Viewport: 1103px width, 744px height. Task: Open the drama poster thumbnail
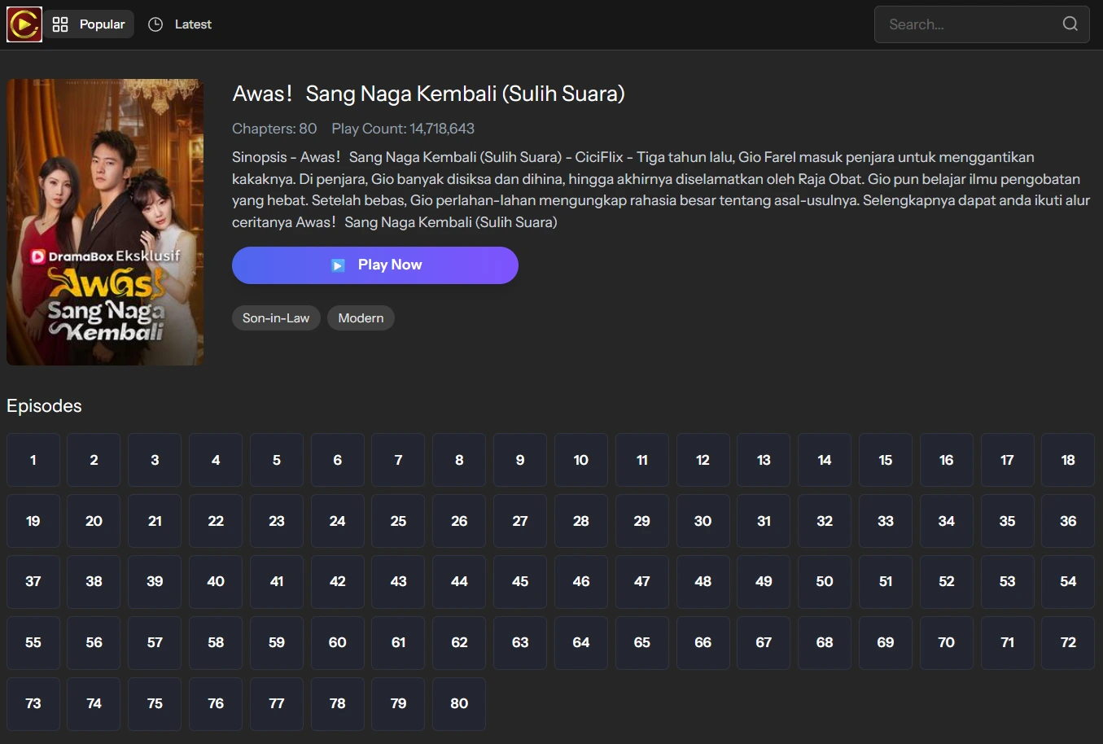pos(104,221)
